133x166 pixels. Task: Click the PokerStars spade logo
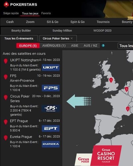pyautogui.click(x=6, y=5)
